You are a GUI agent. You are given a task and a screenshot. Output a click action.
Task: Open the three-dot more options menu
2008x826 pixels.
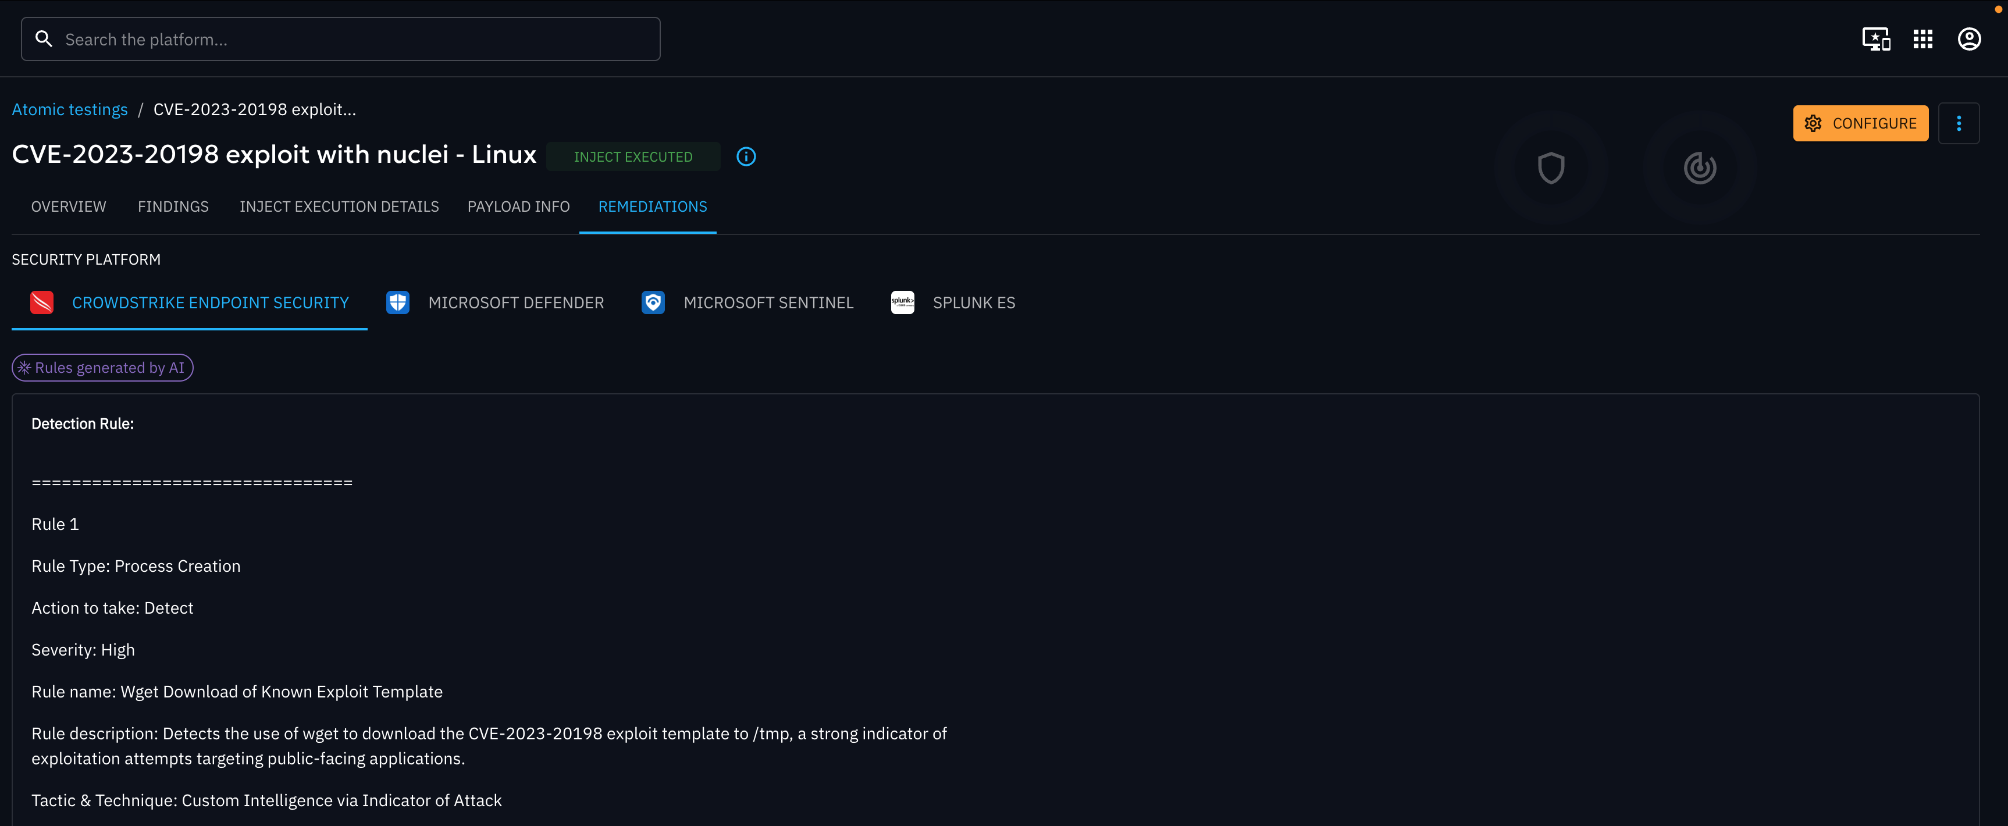[1958, 123]
